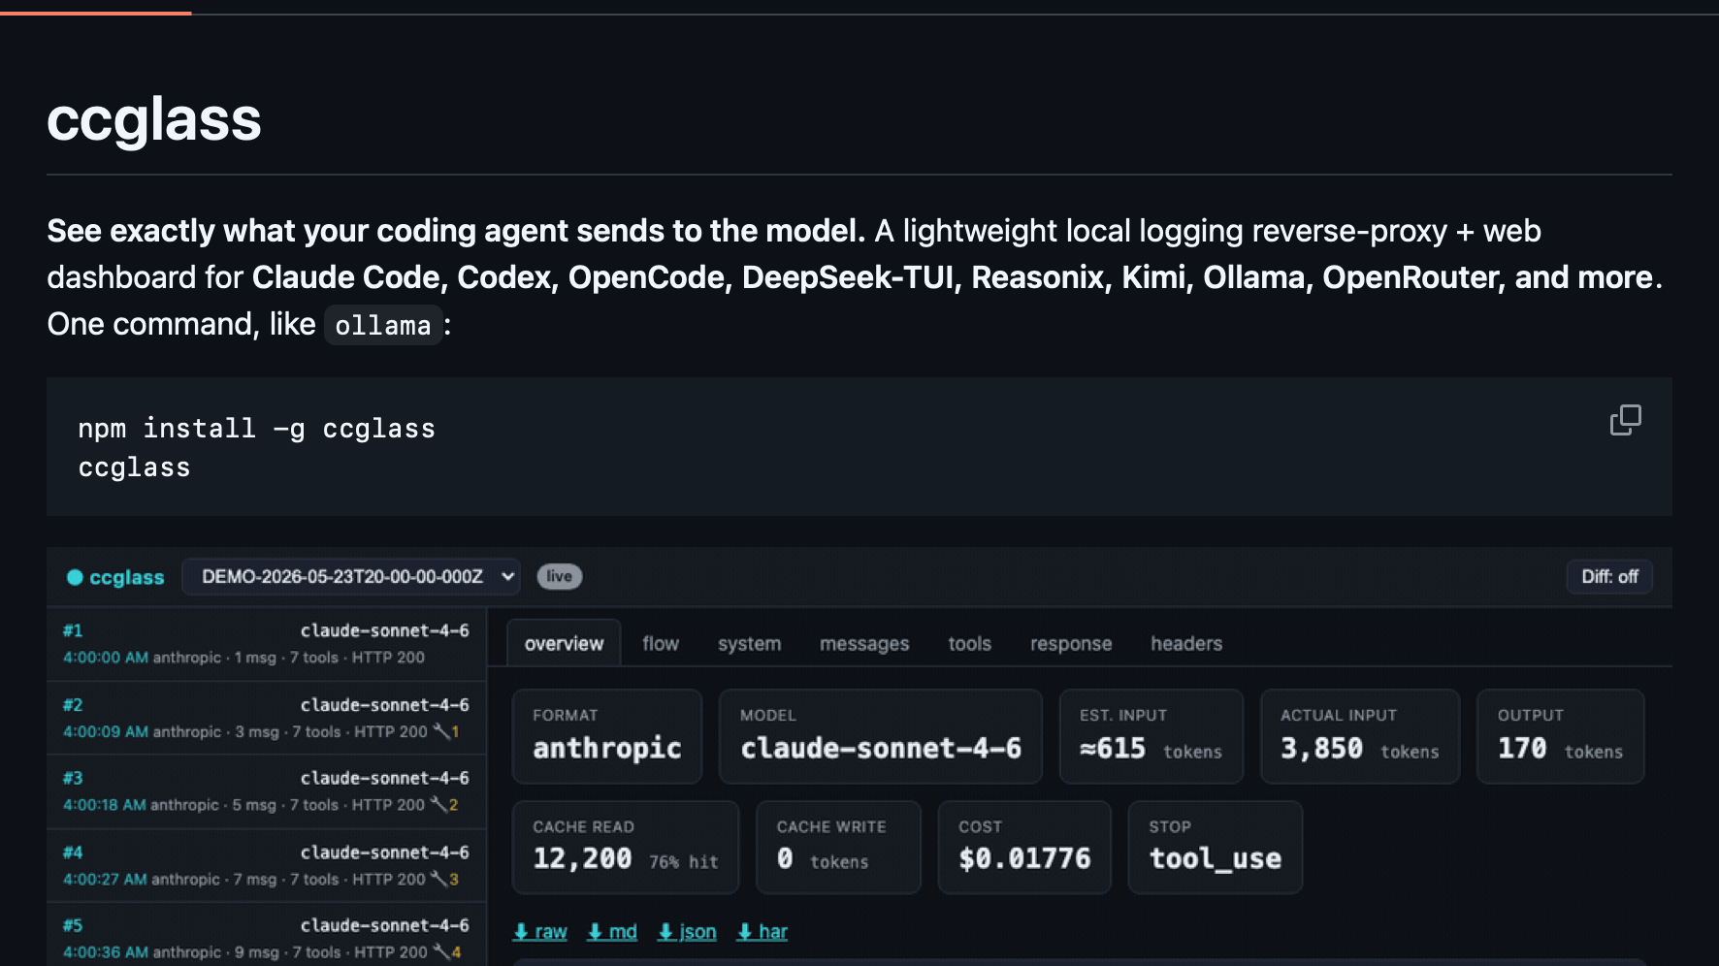Click the wrench icon on request #5
The height and width of the screenshot is (966, 1719).
(441, 951)
